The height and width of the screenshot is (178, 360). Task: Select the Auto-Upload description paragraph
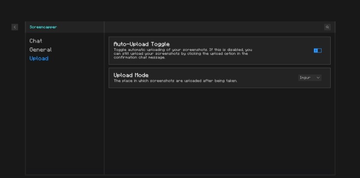click(183, 53)
